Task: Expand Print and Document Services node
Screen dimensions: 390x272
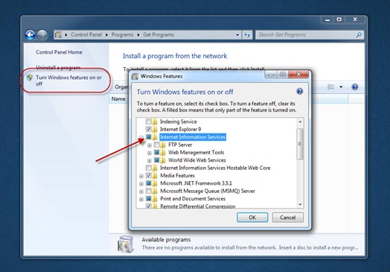Action: 141,199
